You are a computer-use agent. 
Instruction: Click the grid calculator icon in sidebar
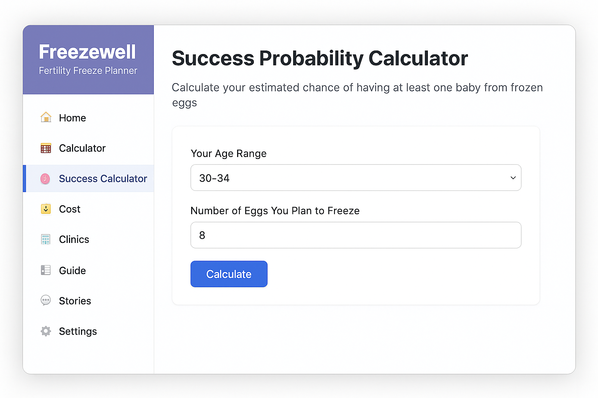pos(46,148)
